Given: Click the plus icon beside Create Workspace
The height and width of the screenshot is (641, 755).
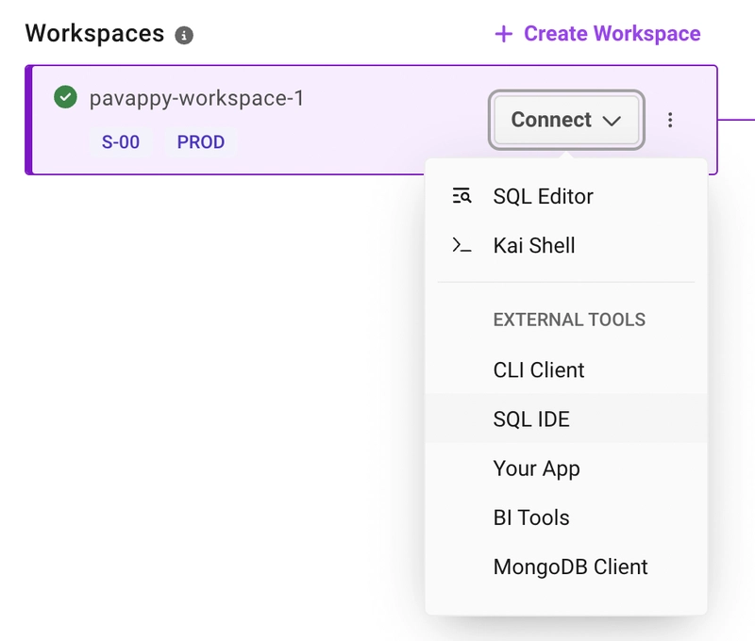Looking at the screenshot, I should pyautogui.click(x=504, y=34).
